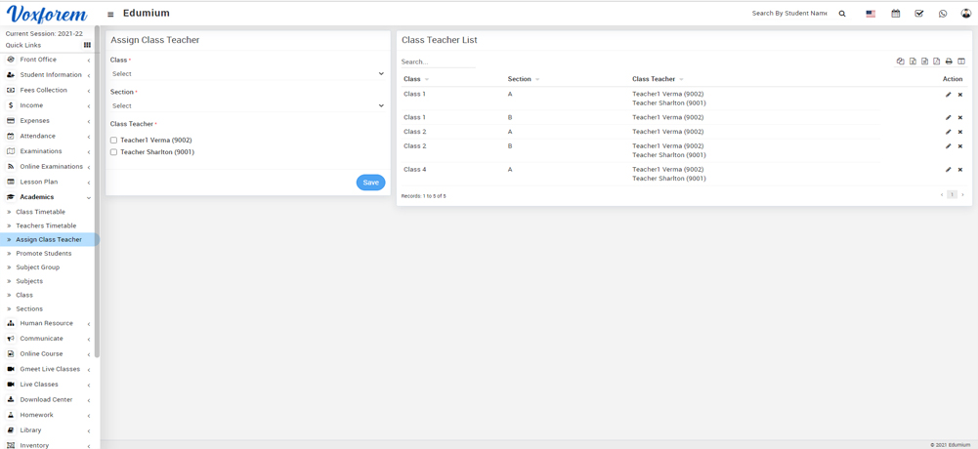
Task: Click the US flag language icon
Action: (871, 14)
